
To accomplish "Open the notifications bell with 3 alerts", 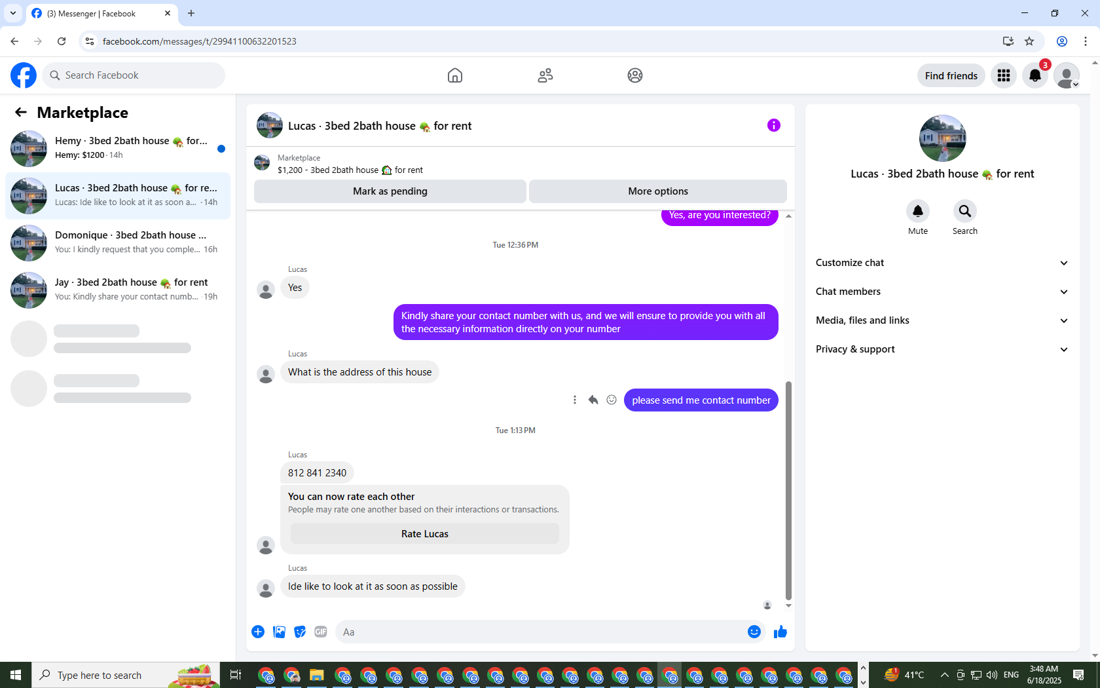I will [x=1035, y=75].
